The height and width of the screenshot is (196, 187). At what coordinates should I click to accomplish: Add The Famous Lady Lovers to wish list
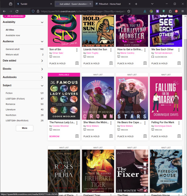click(77, 136)
